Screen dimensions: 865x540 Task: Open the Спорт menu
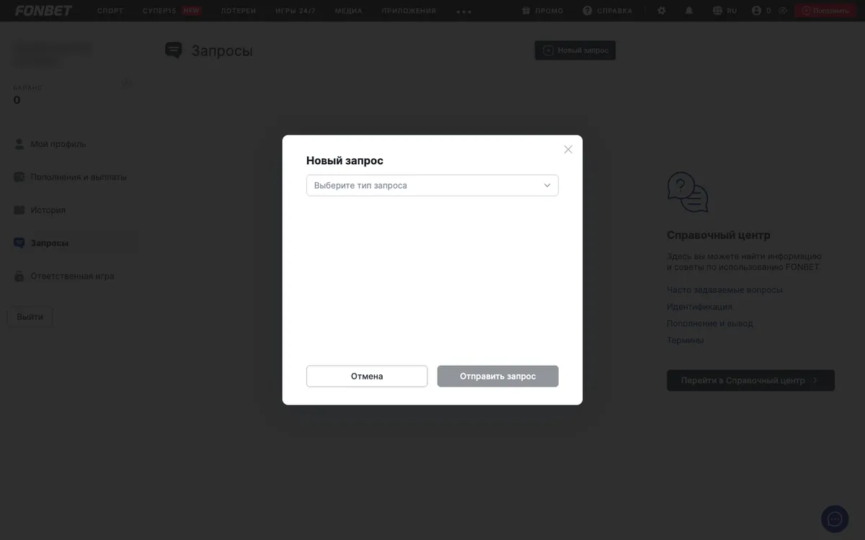click(110, 11)
